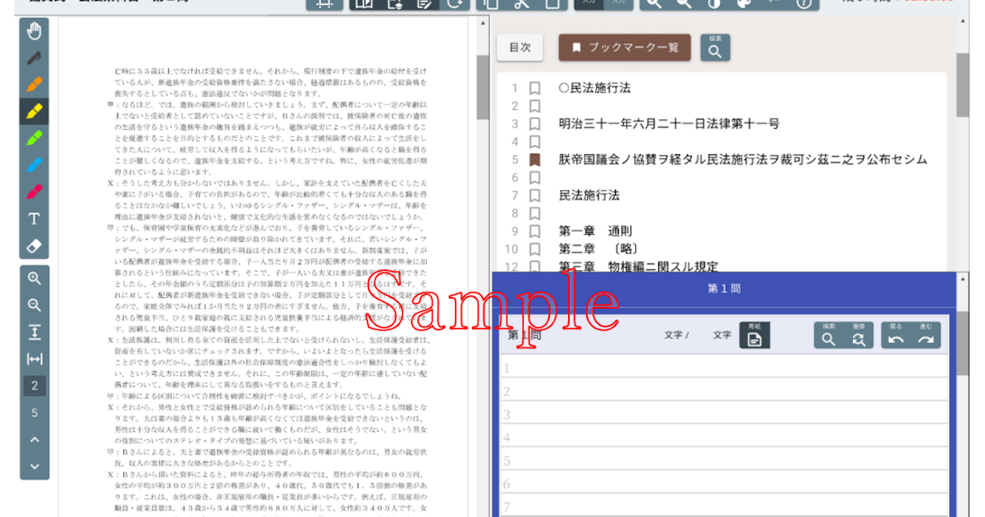Image resolution: width=985 pixels, height=517 pixels.
Task: Choose the green highlighter marker
Action: click(x=34, y=138)
